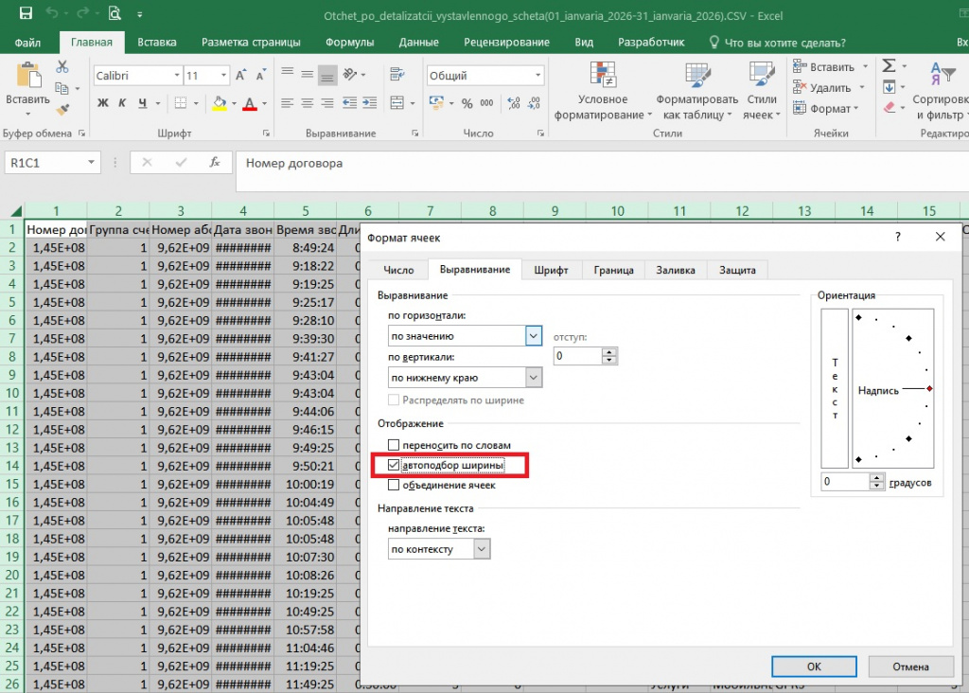Click the red marker on orientation dial

click(x=930, y=389)
